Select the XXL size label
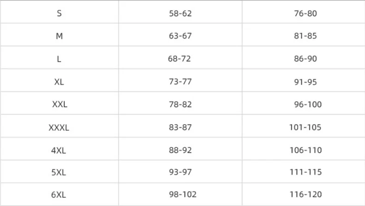This screenshot has width=365, height=206. 60,104
